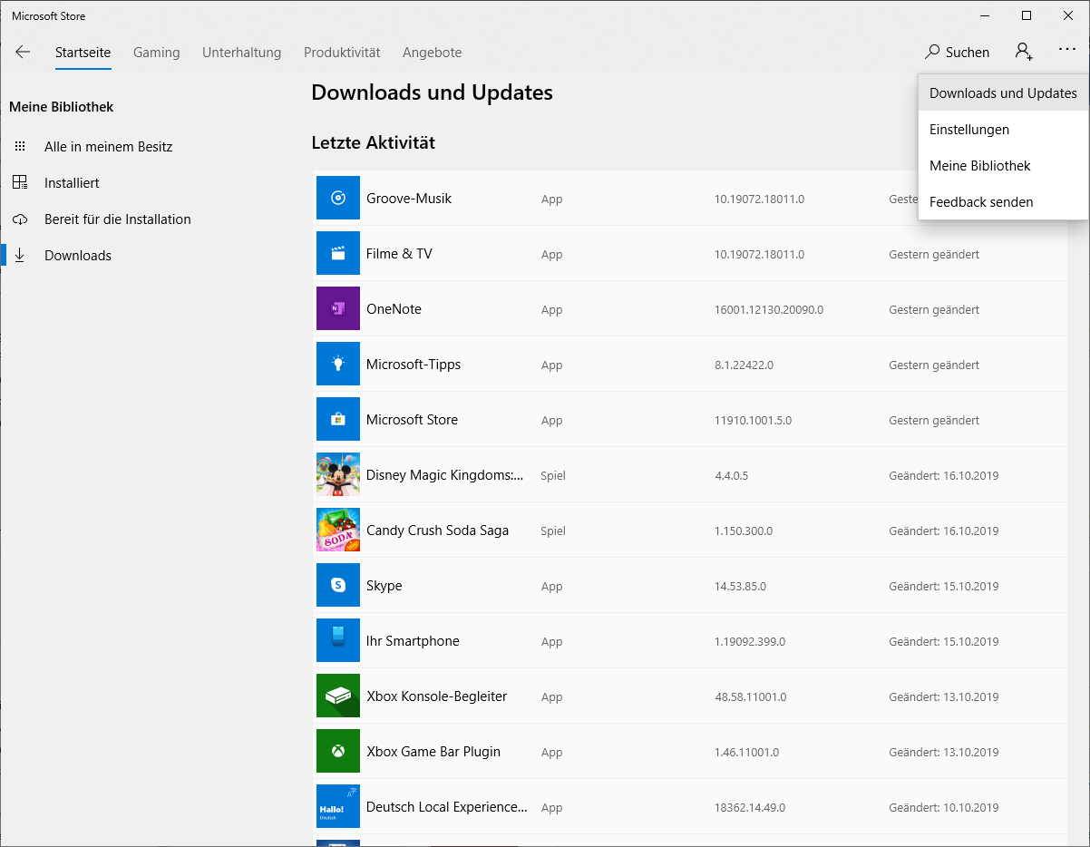Click the Xbox Game Bar Plugin icon
This screenshot has height=847, width=1090.
point(338,751)
